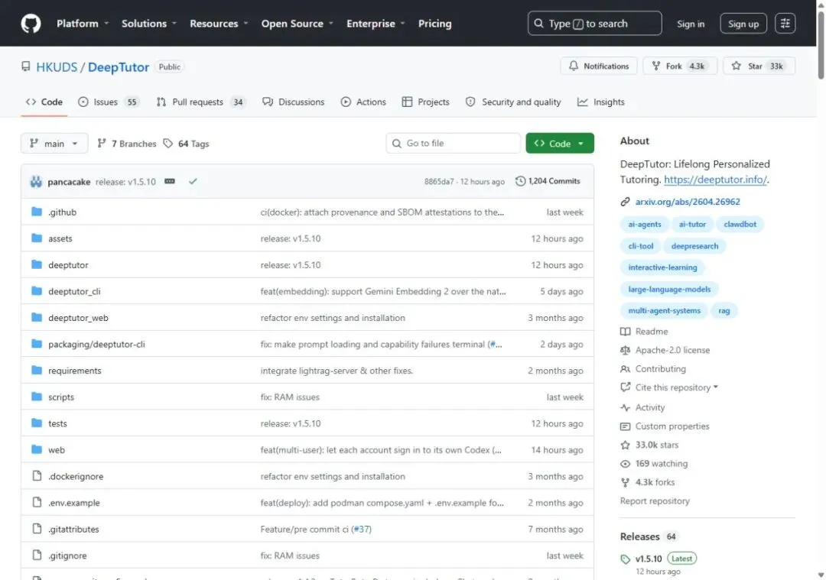The width and height of the screenshot is (826, 580).
Task: Click the Sign up button
Action: coord(743,24)
